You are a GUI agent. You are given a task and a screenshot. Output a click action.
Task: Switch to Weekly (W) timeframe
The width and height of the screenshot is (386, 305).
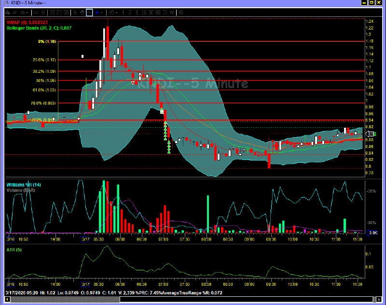click(x=172, y=13)
